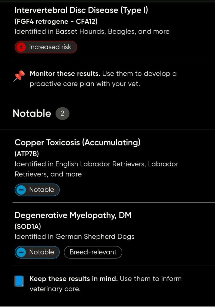
Task: Click the SOD1A gene label
Action: tap(28, 227)
